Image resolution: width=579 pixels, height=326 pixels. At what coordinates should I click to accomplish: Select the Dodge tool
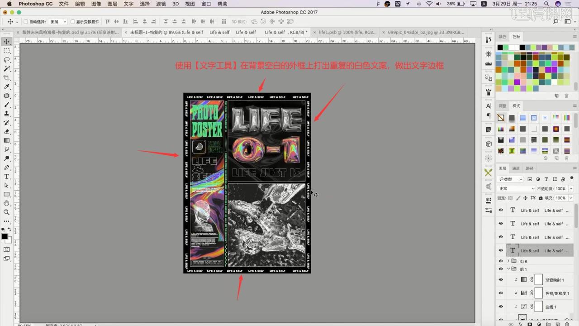[x=7, y=158]
